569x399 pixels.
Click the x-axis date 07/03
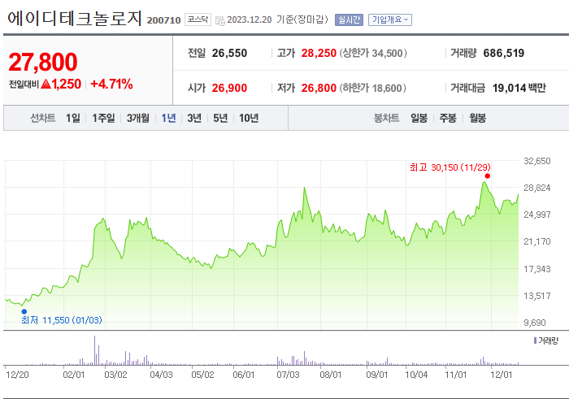click(288, 375)
